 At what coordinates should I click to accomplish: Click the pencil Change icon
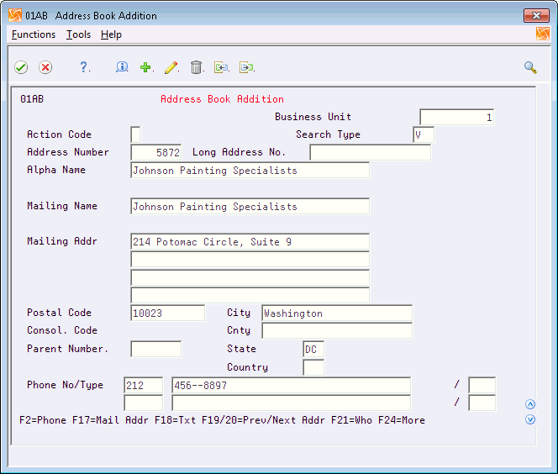click(171, 67)
